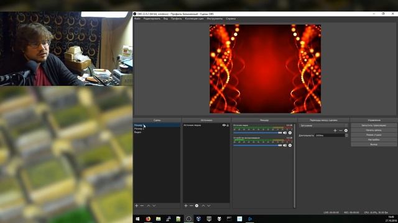The height and width of the screenshot is (223, 398).
Task: Open the Справка menu
Action: coord(231,19)
